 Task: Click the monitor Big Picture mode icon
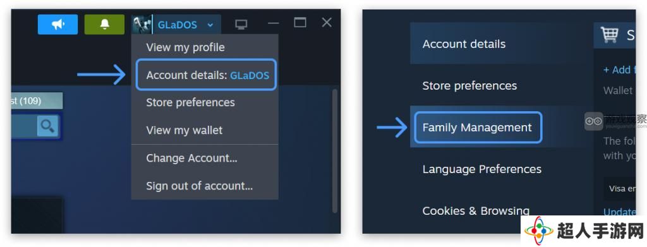[241, 25]
